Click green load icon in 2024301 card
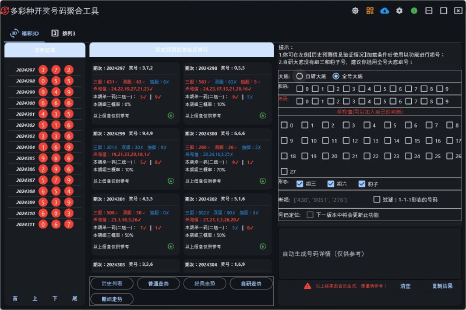The height and width of the screenshot is (310, 466). click(171, 246)
